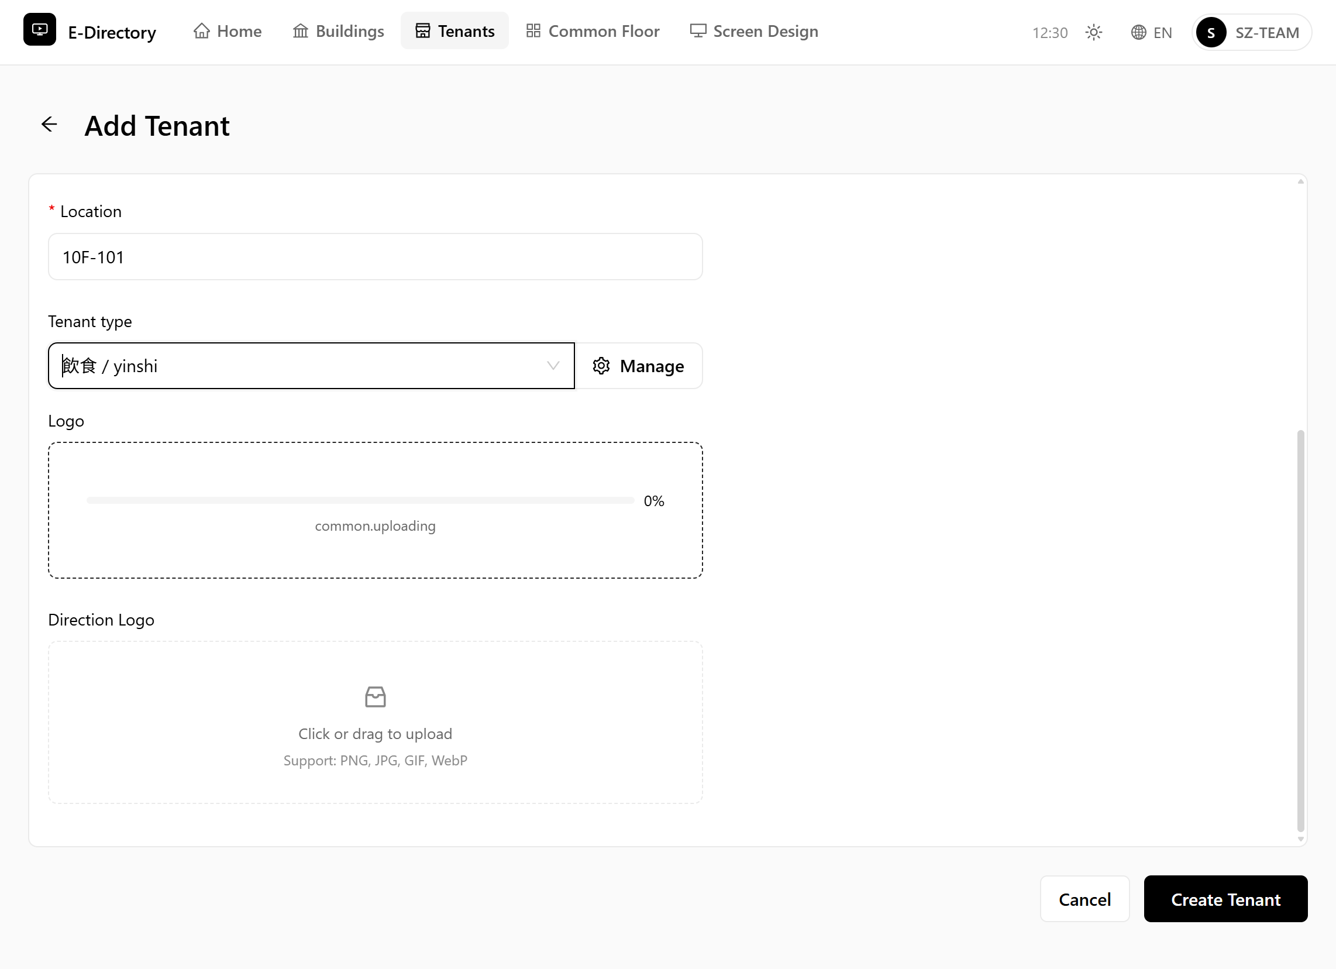1336x969 pixels.
Task: Click the Manage tenant types button
Action: coord(639,366)
